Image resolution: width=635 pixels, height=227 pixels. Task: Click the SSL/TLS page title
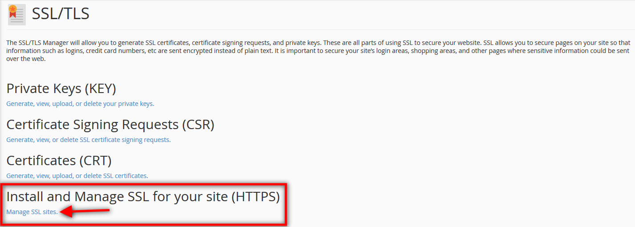(x=61, y=14)
